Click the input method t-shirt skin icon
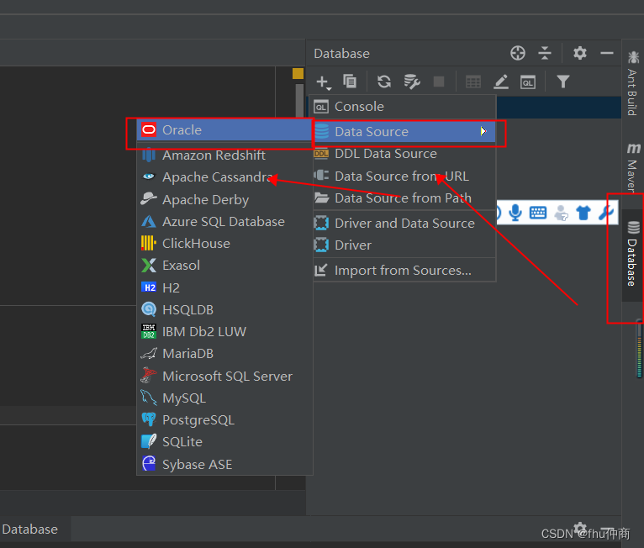 tap(583, 213)
